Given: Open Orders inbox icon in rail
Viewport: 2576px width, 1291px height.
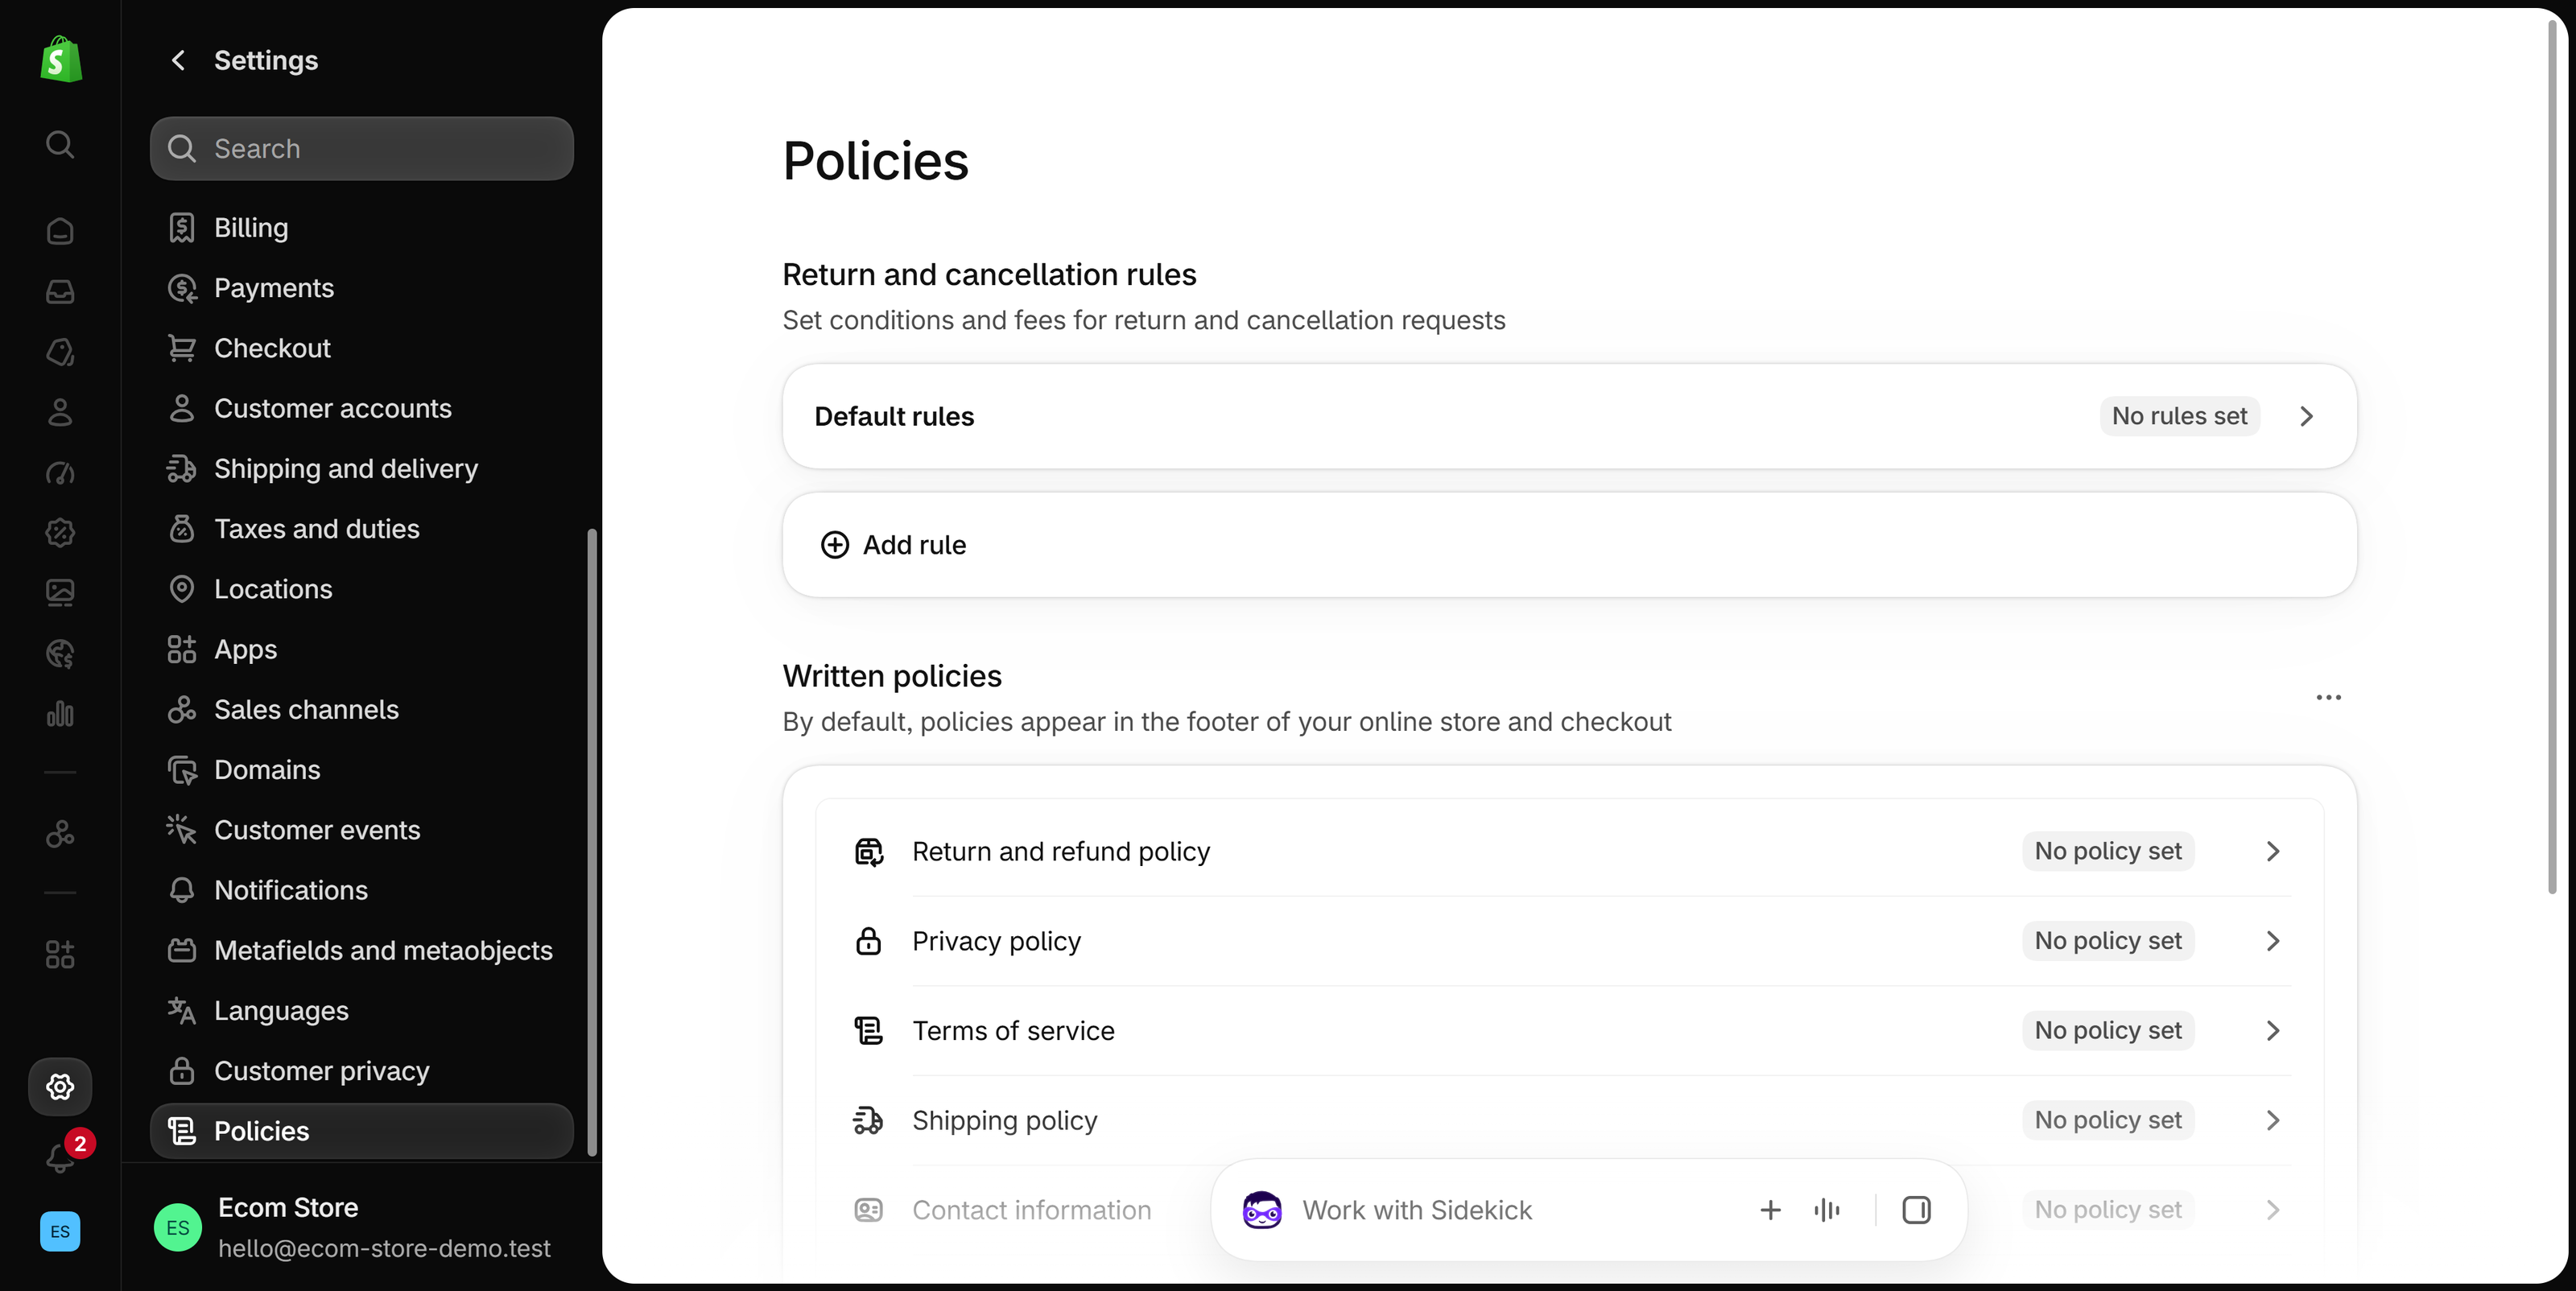Looking at the screenshot, I should pyautogui.click(x=60, y=291).
